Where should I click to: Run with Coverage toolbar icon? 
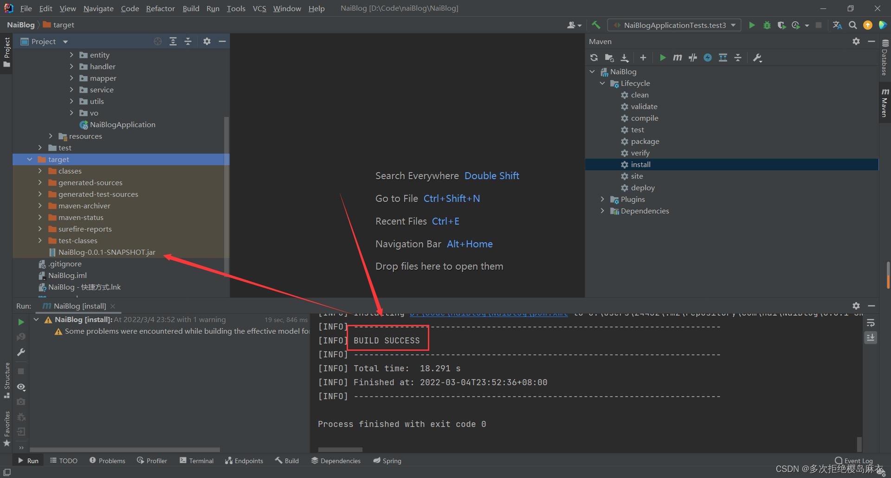tap(781, 25)
